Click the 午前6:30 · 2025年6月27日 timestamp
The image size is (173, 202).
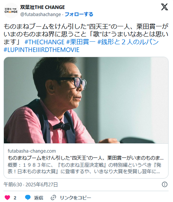(31, 184)
